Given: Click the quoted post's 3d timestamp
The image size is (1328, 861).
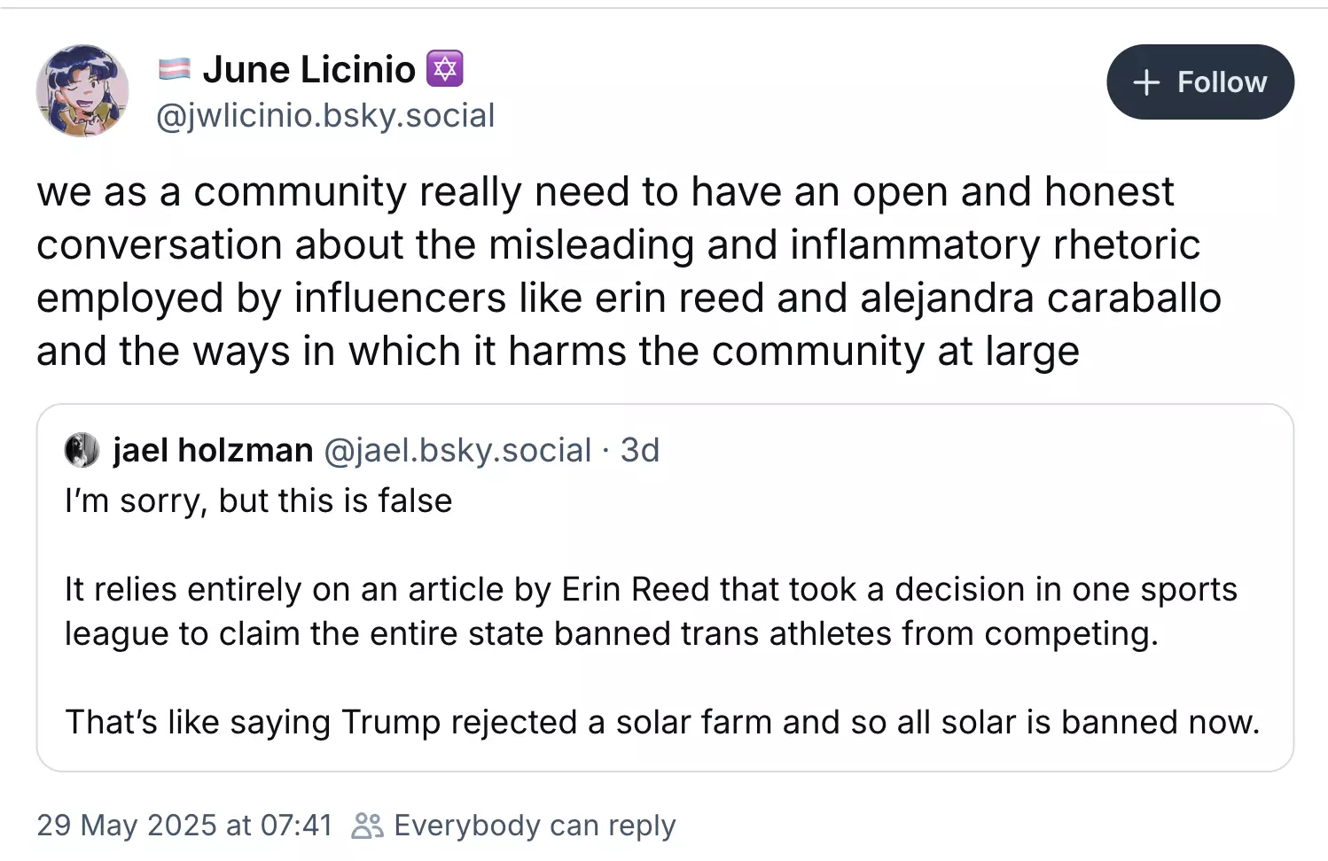Looking at the screenshot, I should coord(639,450).
